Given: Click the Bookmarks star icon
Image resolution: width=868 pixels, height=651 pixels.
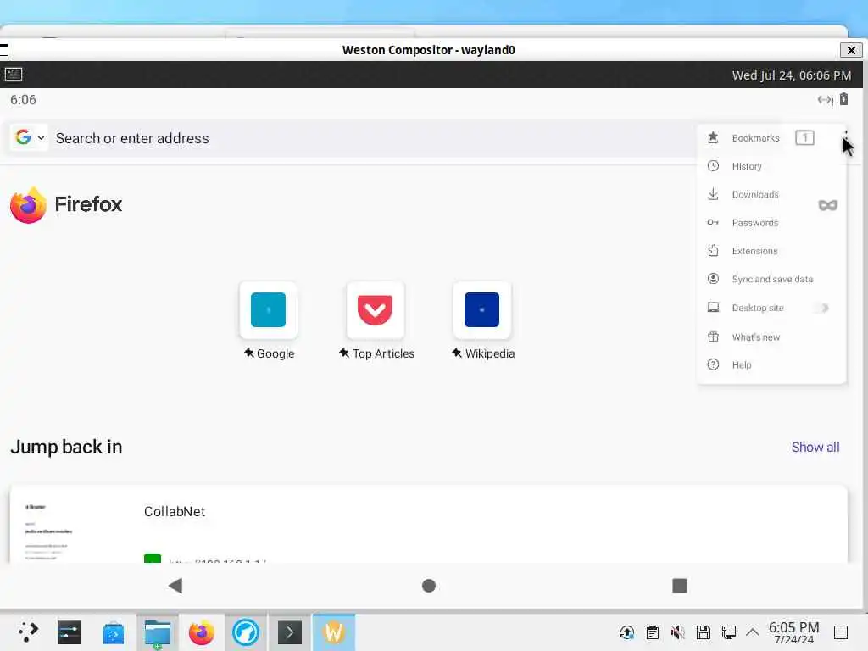Looking at the screenshot, I should (x=713, y=137).
